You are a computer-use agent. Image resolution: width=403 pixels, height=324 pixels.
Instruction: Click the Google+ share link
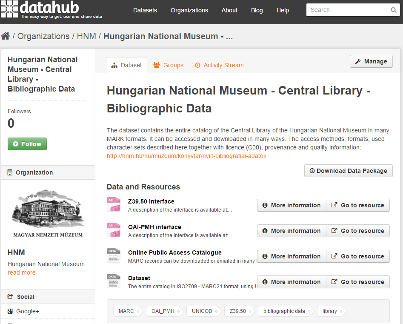click(28, 311)
